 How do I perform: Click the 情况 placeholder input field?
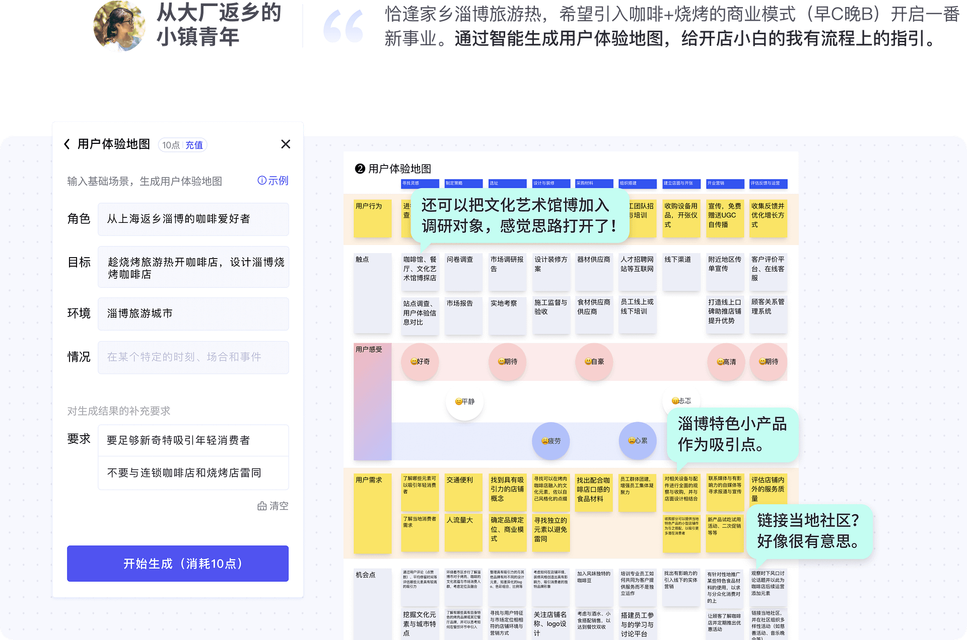(x=193, y=357)
